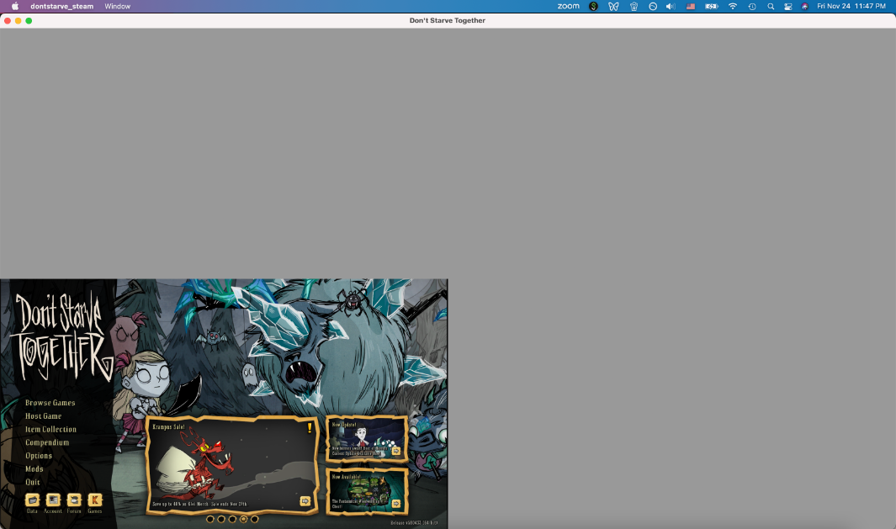Click the circular icon beside the volume icon
This screenshot has width=896, height=529.
(653, 6)
